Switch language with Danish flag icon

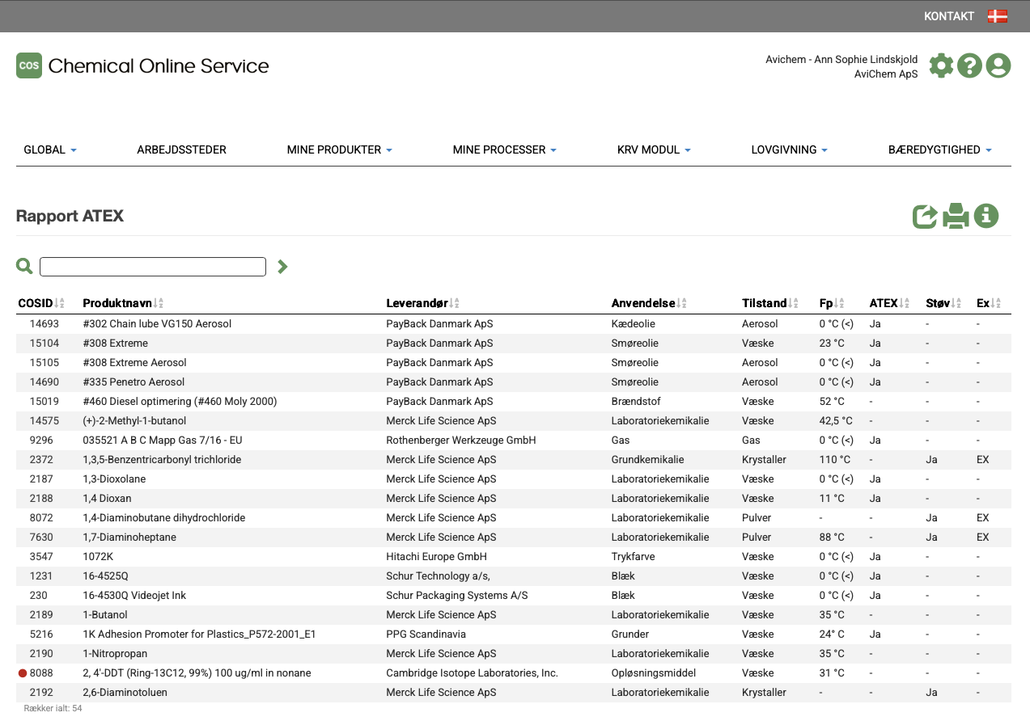[x=997, y=16]
